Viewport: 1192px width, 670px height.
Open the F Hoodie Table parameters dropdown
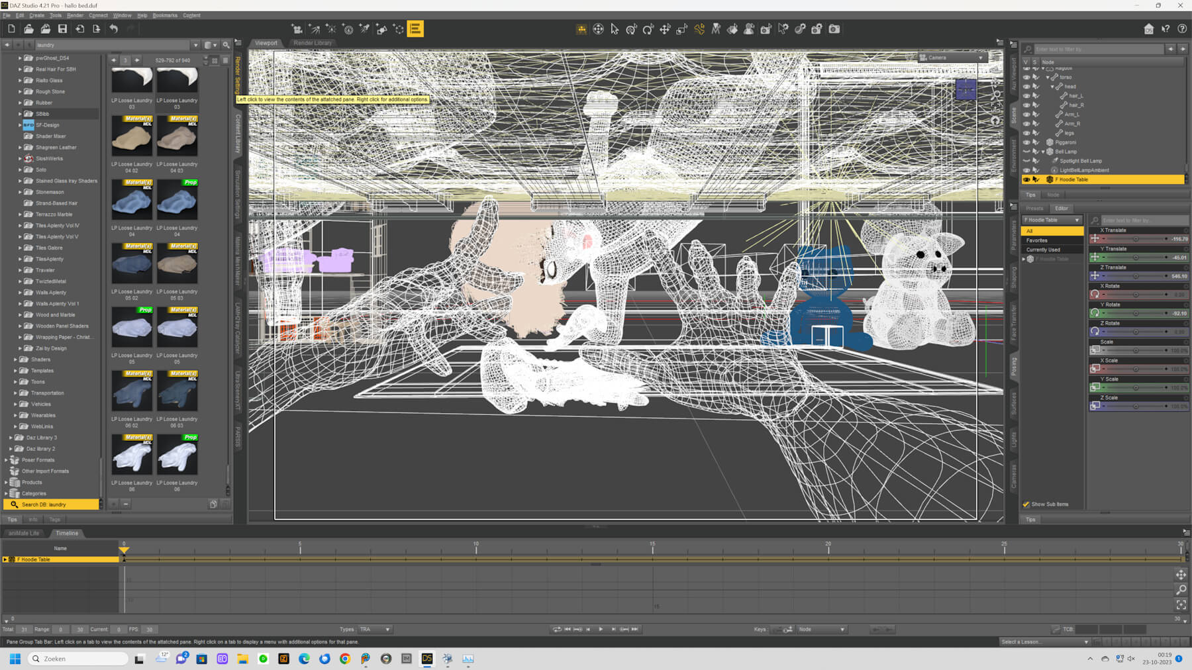point(1052,220)
